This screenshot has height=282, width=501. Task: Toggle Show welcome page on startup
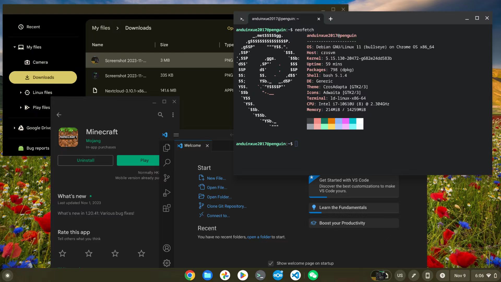pos(271,263)
